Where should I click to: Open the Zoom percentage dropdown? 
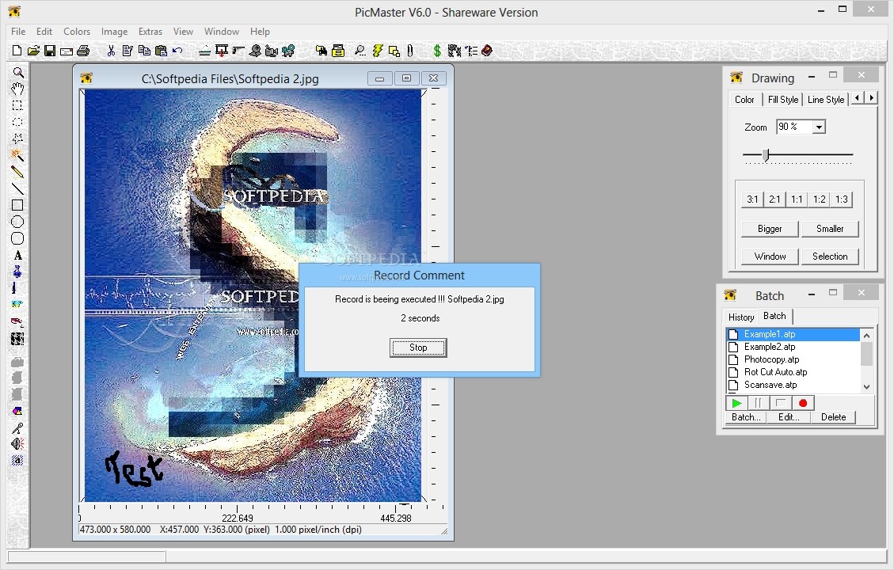tap(819, 127)
